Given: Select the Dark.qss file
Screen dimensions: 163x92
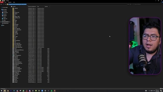Looking at the screenshot, I should [15, 54].
